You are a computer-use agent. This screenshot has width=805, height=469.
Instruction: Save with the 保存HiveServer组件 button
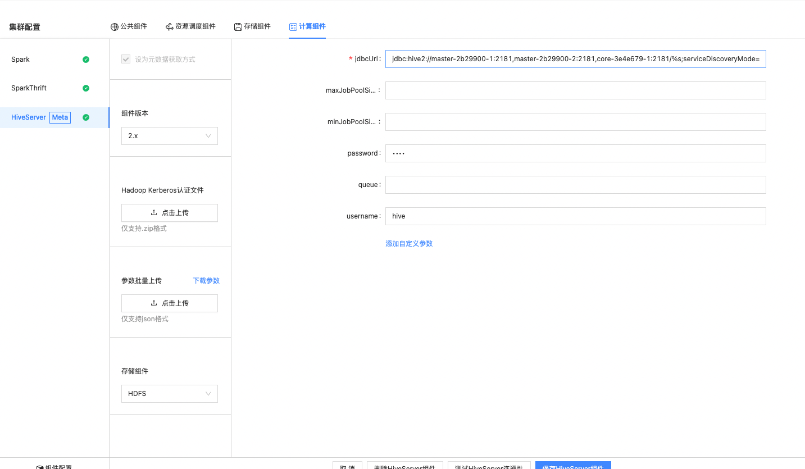[573, 466]
